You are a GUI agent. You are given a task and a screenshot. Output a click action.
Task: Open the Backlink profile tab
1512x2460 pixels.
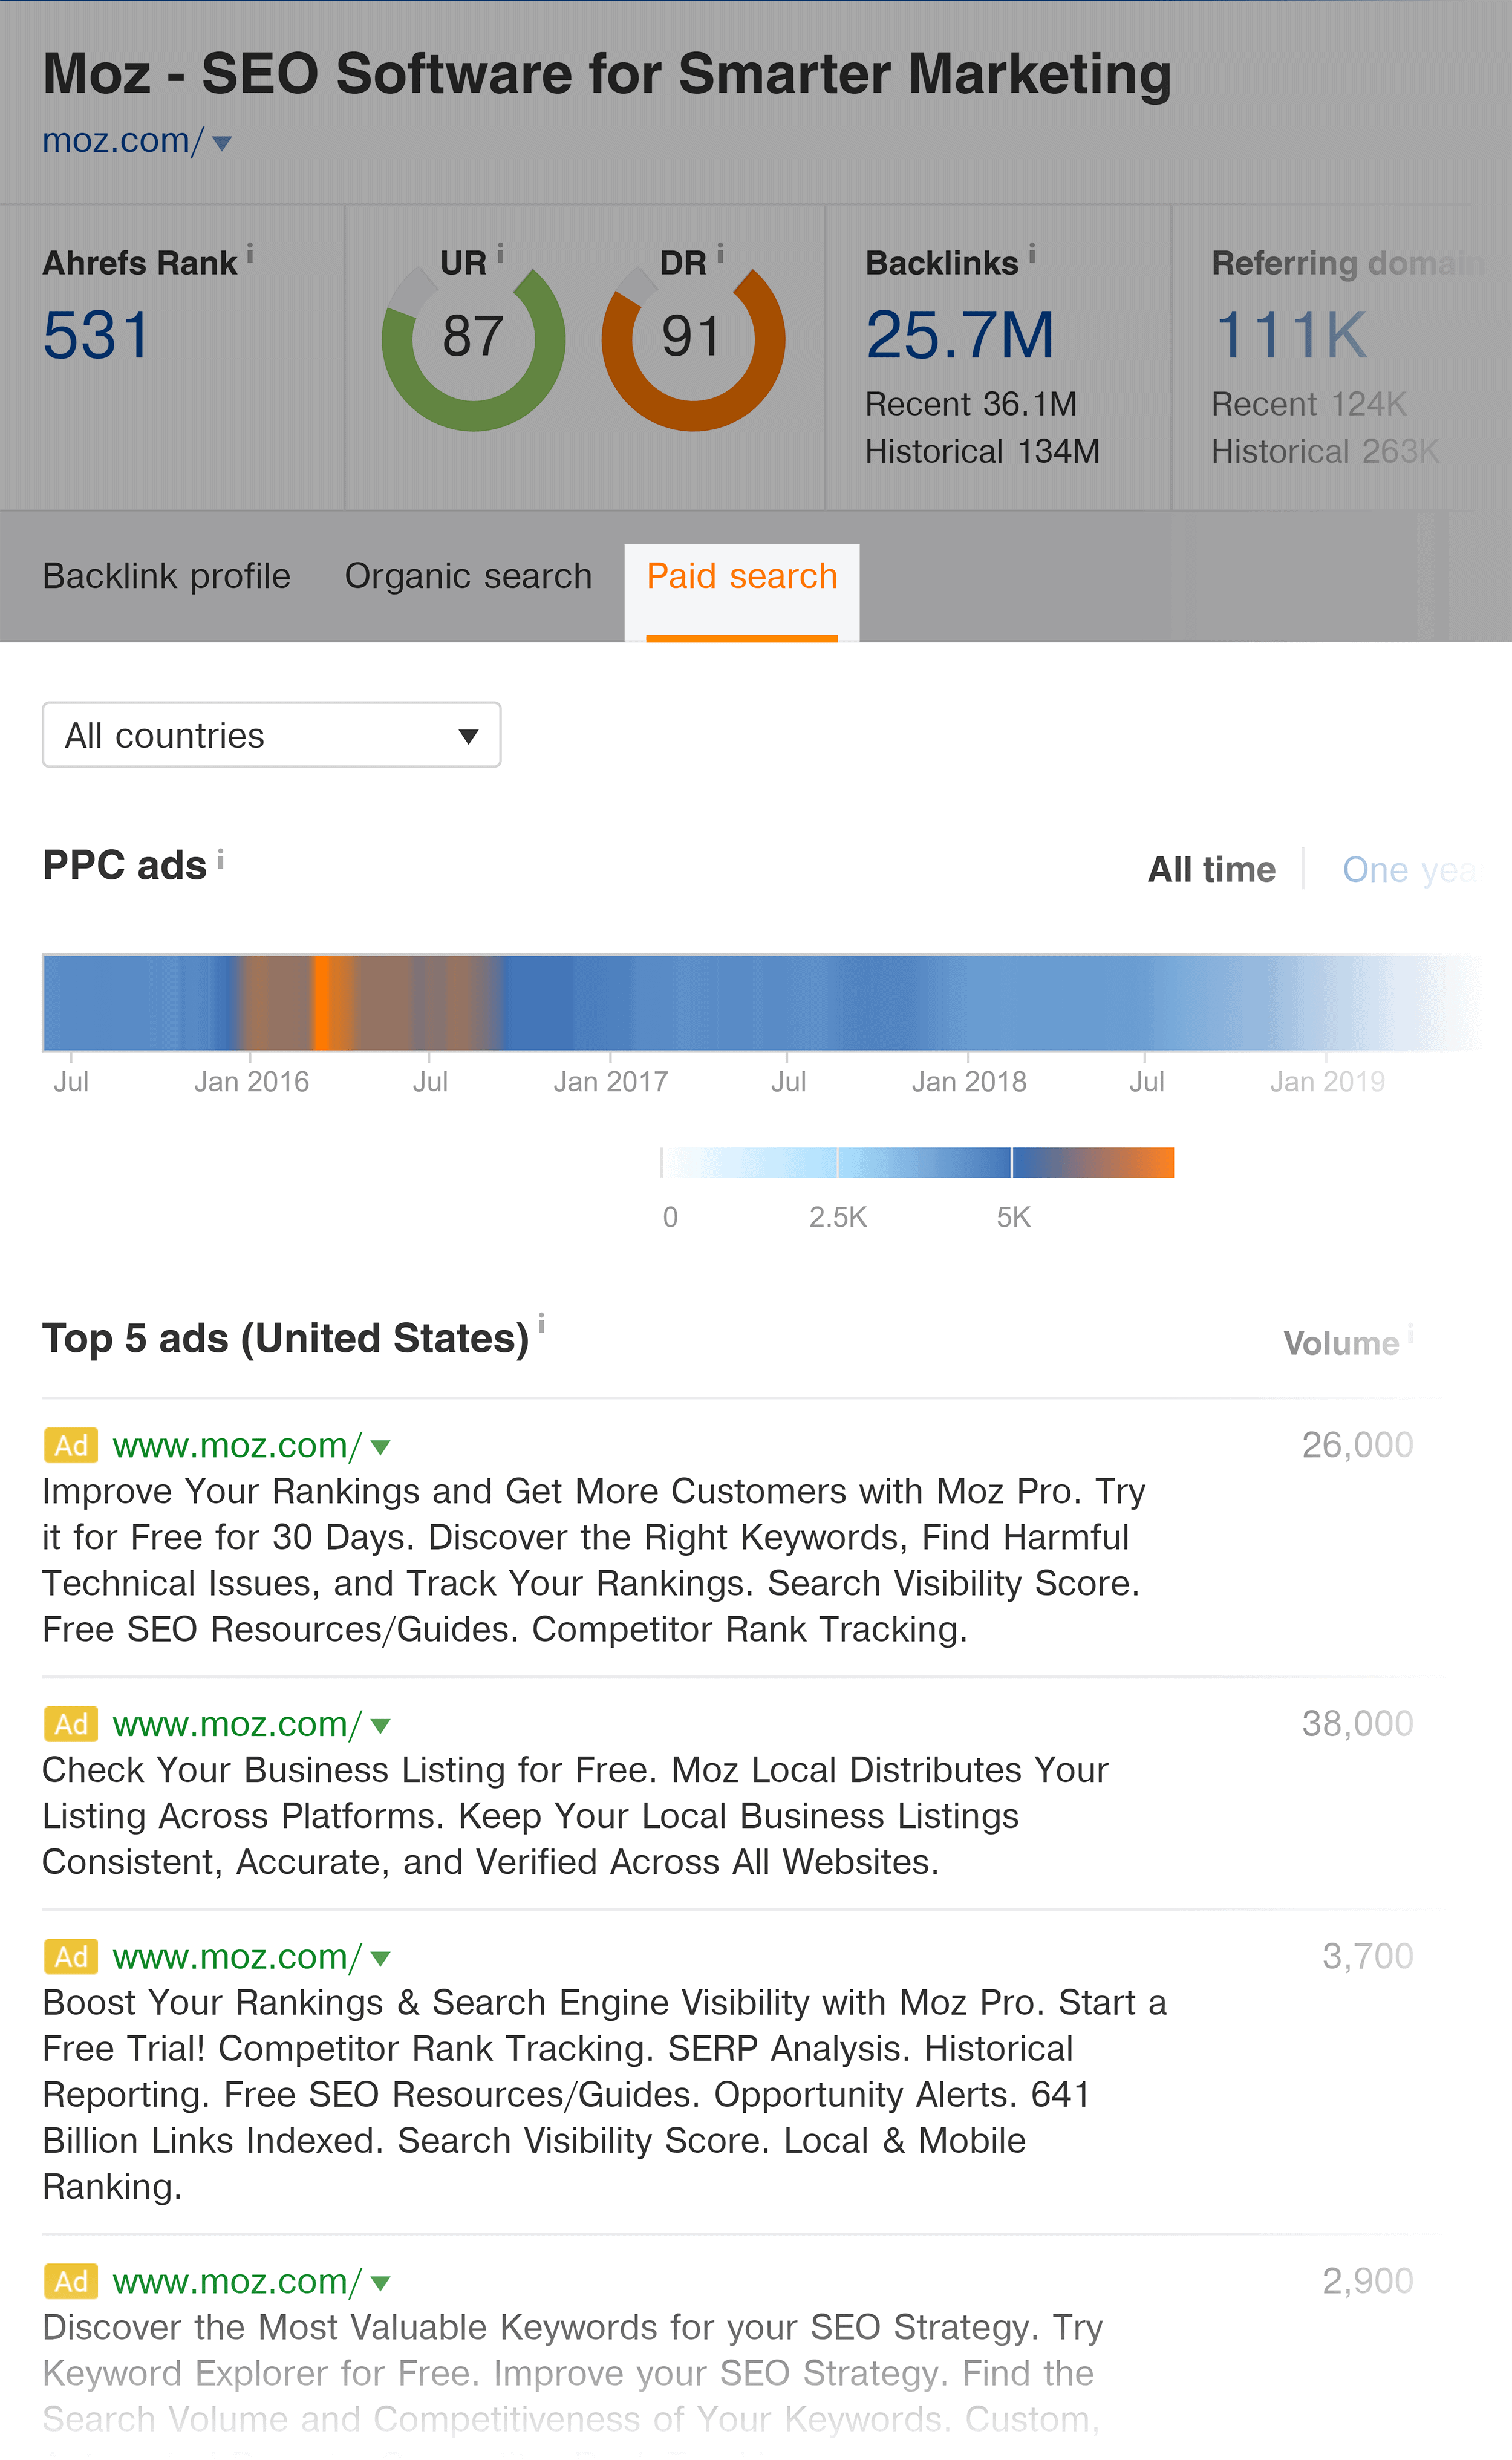pyautogui.click(x=166, y=576)
